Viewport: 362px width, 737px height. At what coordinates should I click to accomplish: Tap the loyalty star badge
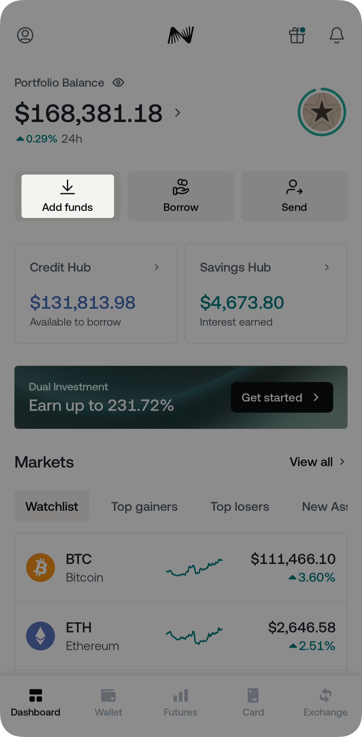322,112
